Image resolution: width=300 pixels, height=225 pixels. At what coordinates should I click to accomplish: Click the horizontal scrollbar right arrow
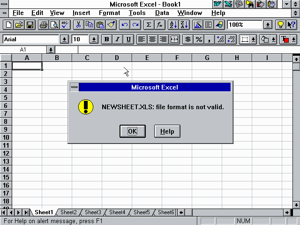(x=287, y=212)
